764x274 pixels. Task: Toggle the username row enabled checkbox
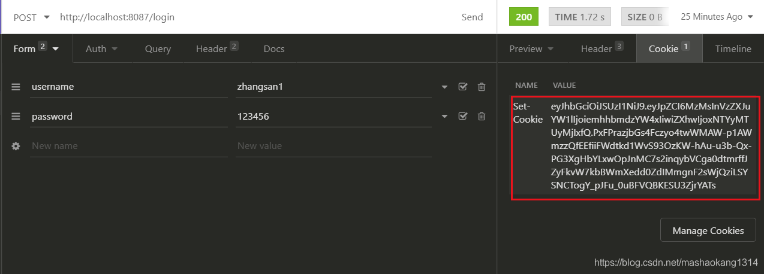tap(462, 87)
